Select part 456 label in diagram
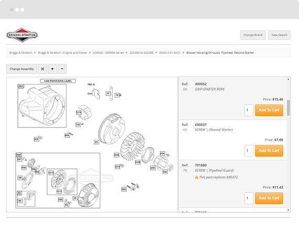The height and width of the screenshot is (226, 299). pos(24,168)
